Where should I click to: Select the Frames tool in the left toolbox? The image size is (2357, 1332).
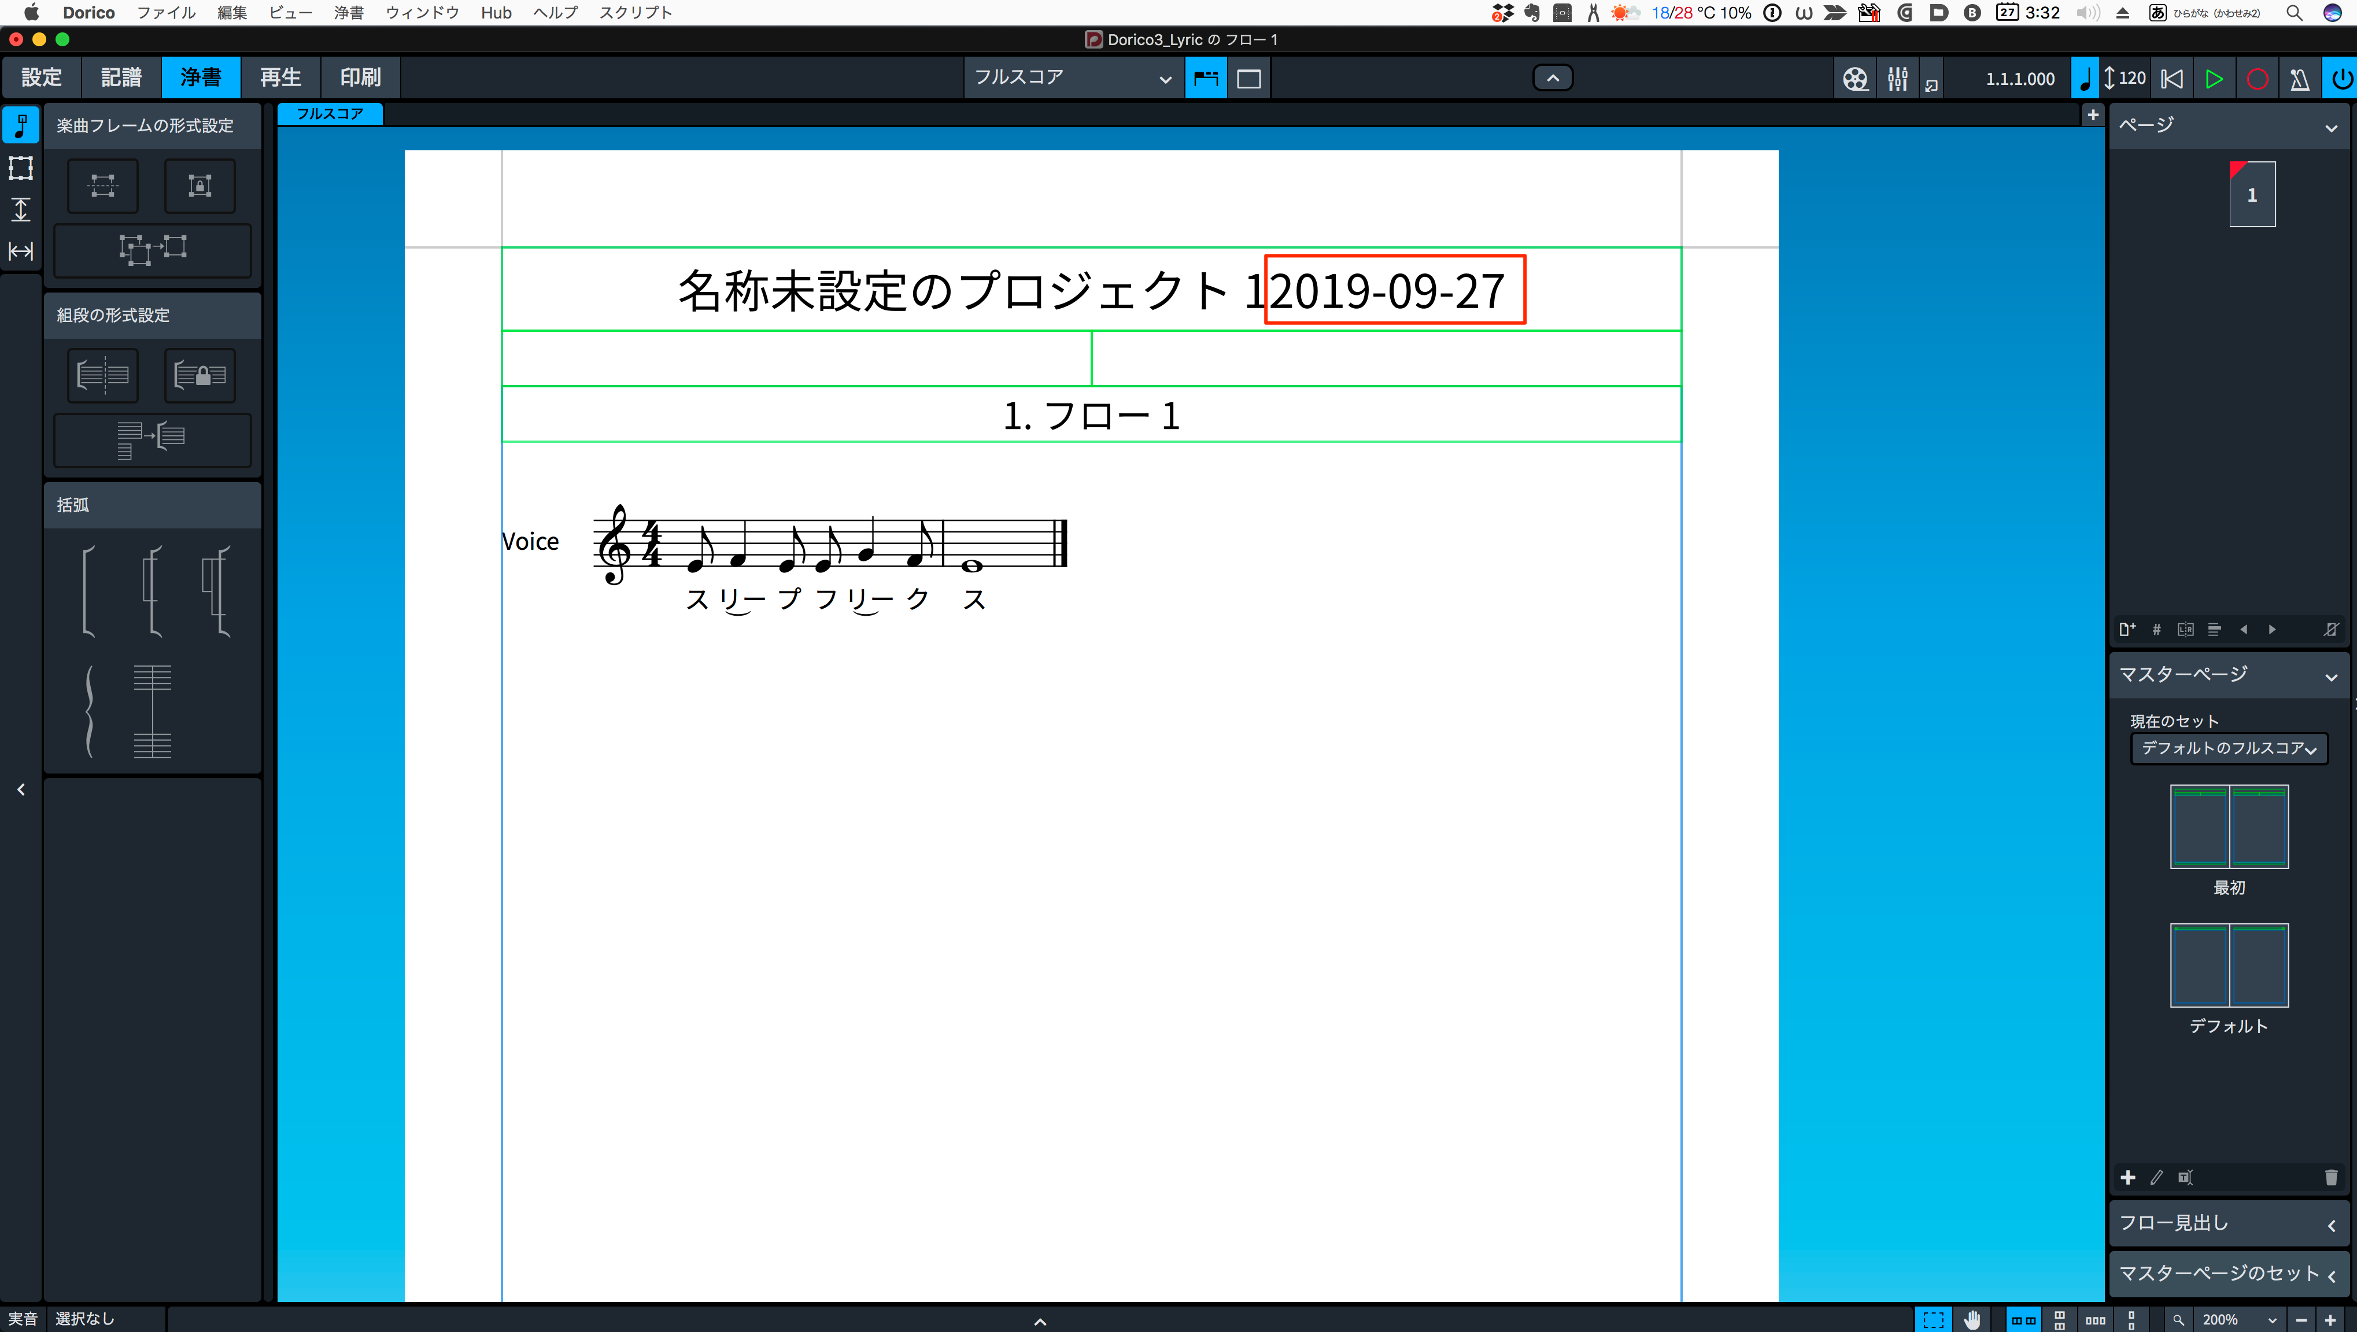(20, 168)
